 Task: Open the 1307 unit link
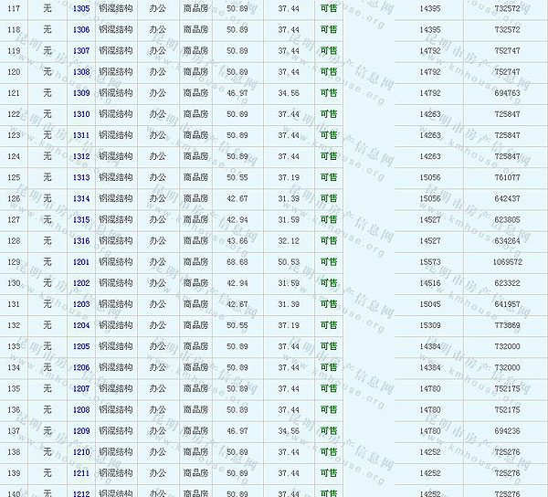81,50
